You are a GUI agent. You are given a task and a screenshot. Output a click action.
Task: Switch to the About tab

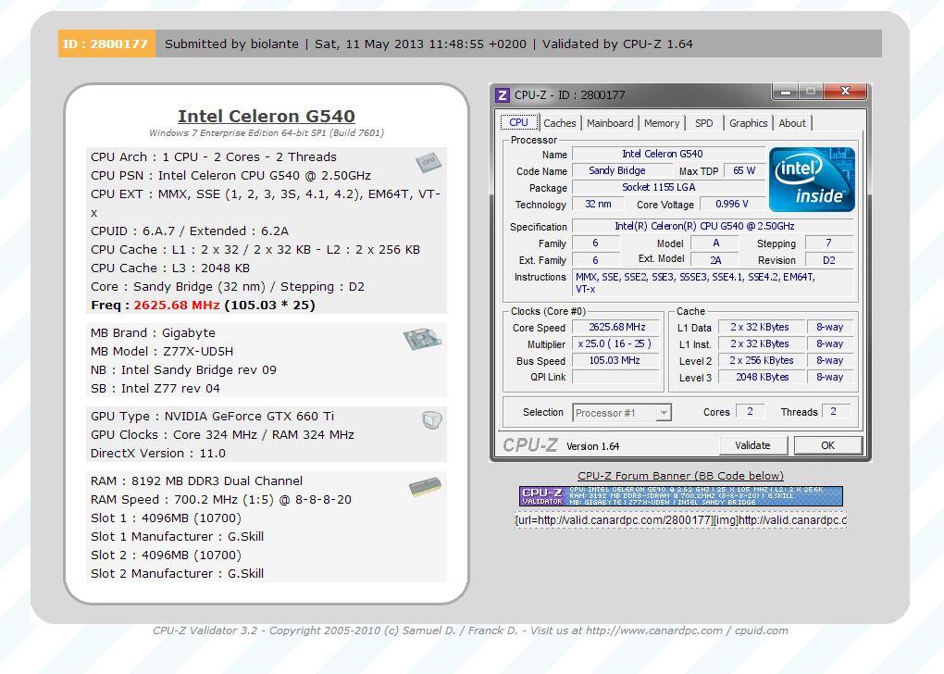[791, 123]
